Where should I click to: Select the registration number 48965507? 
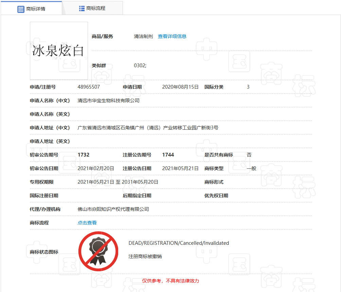pos(89,87)
